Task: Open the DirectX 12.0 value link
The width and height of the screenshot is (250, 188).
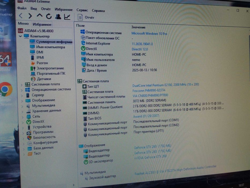Action: 140,49
